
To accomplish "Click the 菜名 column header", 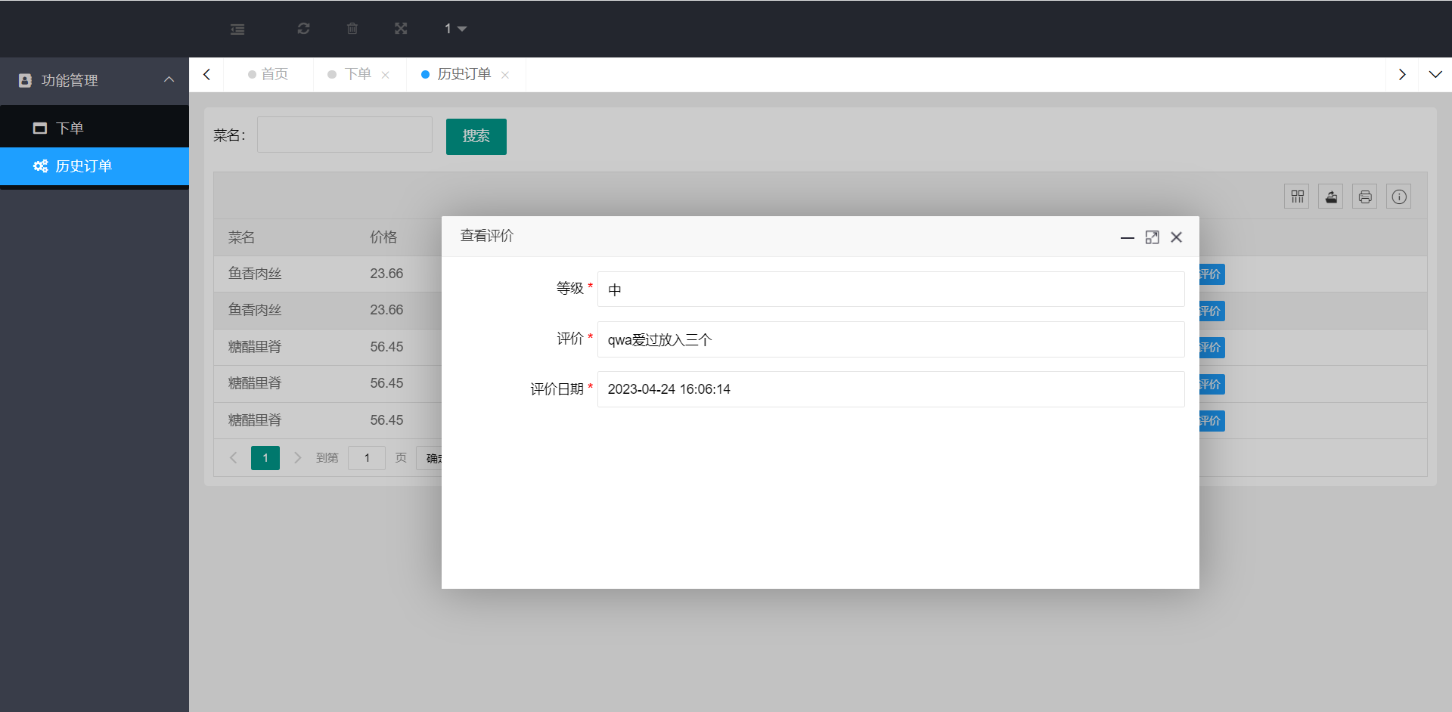I will click(x=241, y=237).
